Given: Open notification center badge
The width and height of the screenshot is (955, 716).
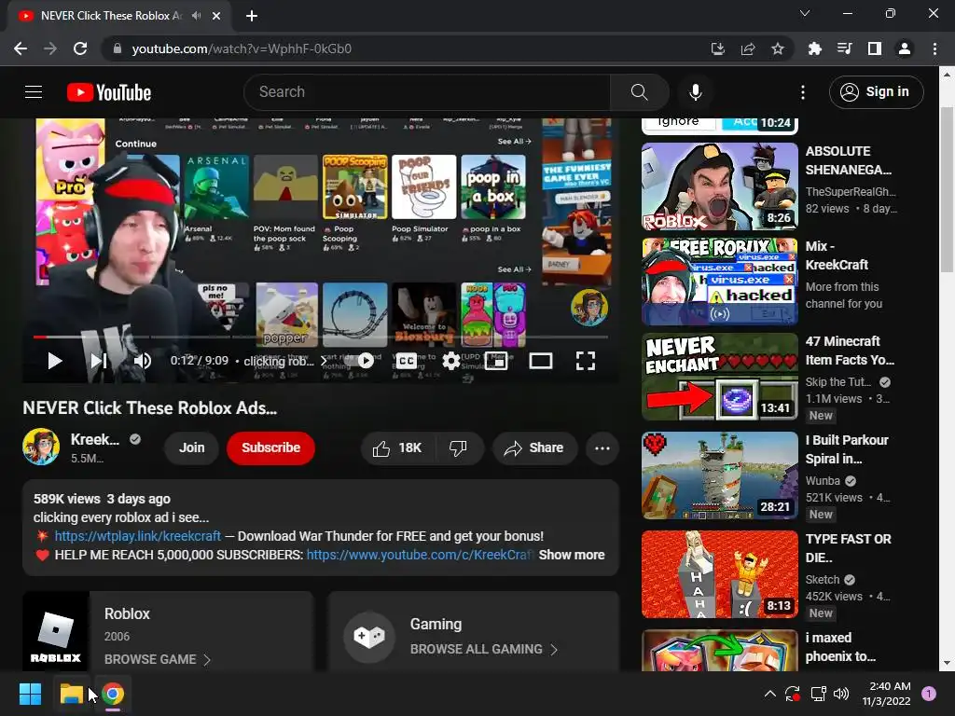Looking at the screenshot, I should coord(929,694).
